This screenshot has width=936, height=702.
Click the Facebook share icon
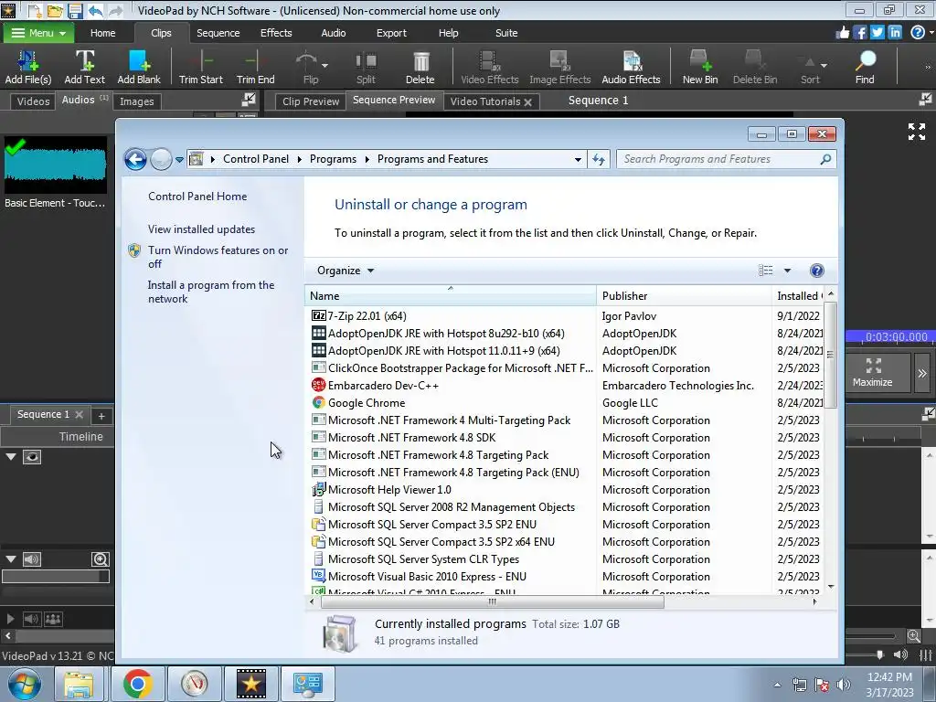859,32
